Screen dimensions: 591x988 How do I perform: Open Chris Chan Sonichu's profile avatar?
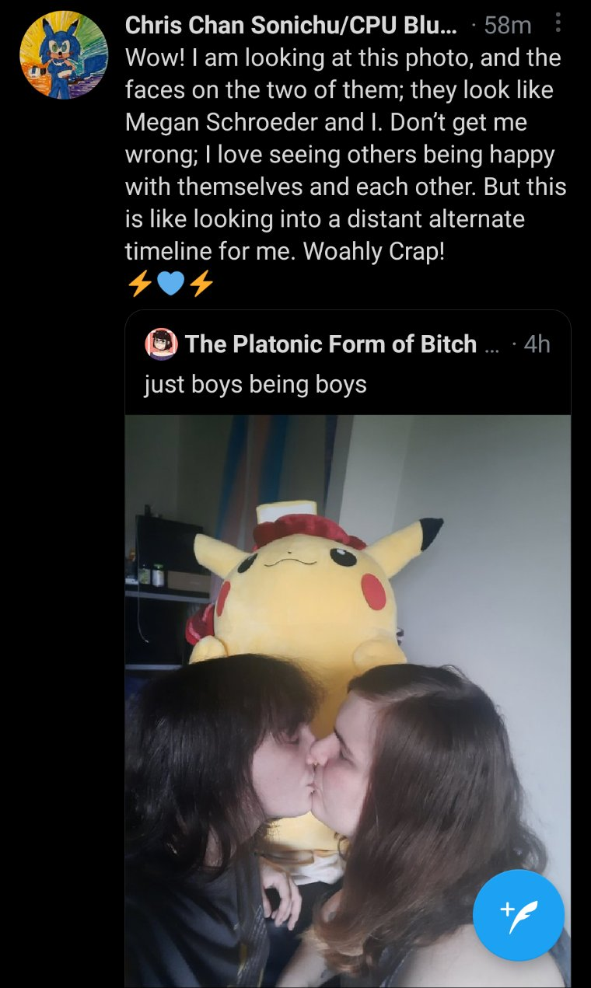point(64,55)
